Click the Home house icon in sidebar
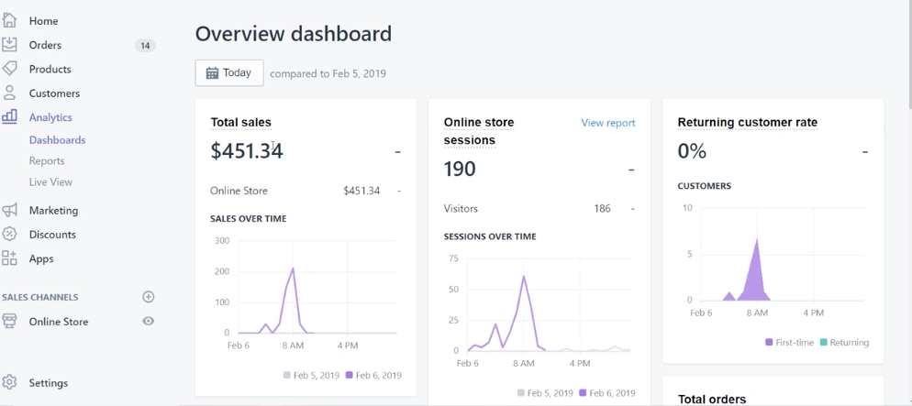 coord(9,20)
